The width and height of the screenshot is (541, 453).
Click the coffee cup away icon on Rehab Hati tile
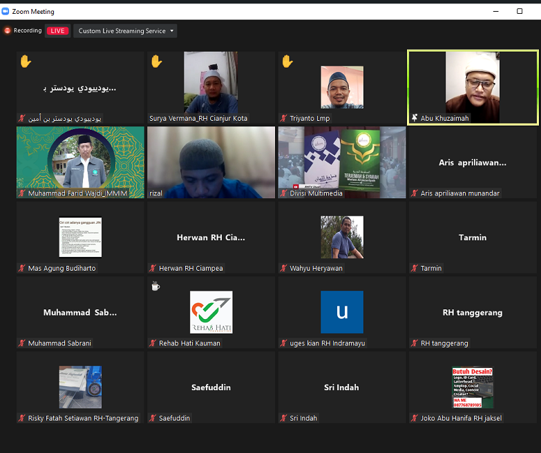pyautogui.click(x=155, y=286)
